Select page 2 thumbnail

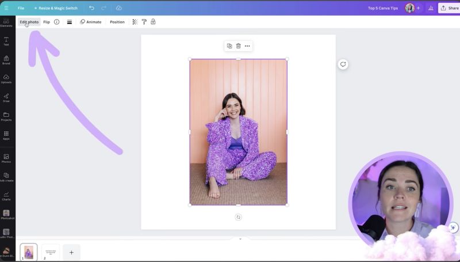coord(51,252)
